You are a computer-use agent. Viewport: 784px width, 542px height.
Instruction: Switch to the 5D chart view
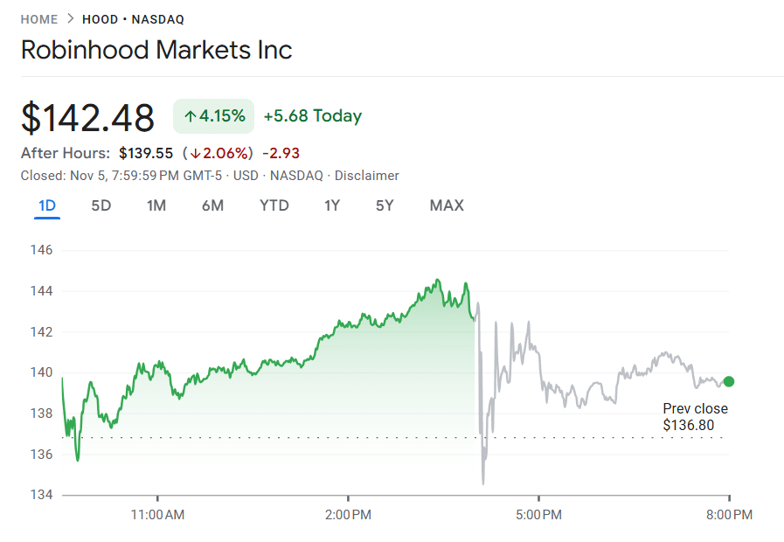[x=101, y=205]
